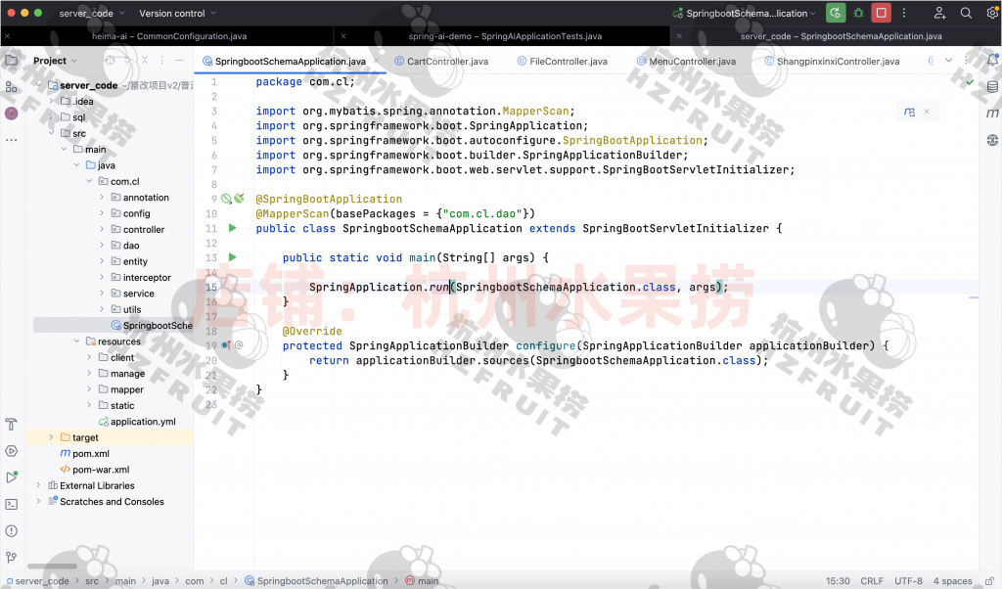Image resolution: width=1002 pixels, height=589 pixels.
Task: Open pom.xml in the project tree
Action: pos(90,454)
